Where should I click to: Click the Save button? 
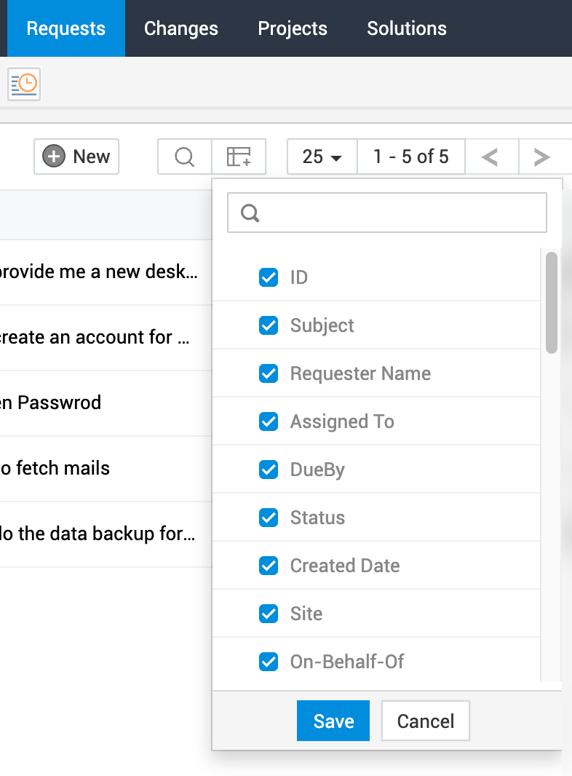click(x=333, y=721)
